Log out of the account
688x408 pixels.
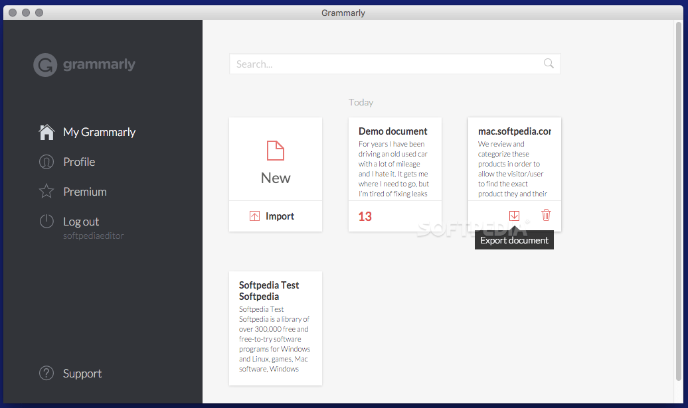pyautogui.click(x=81, y=222)
